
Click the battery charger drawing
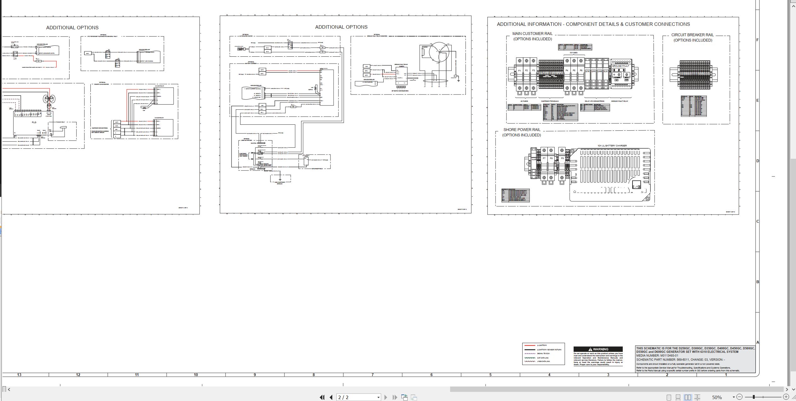tap(610, 175)
